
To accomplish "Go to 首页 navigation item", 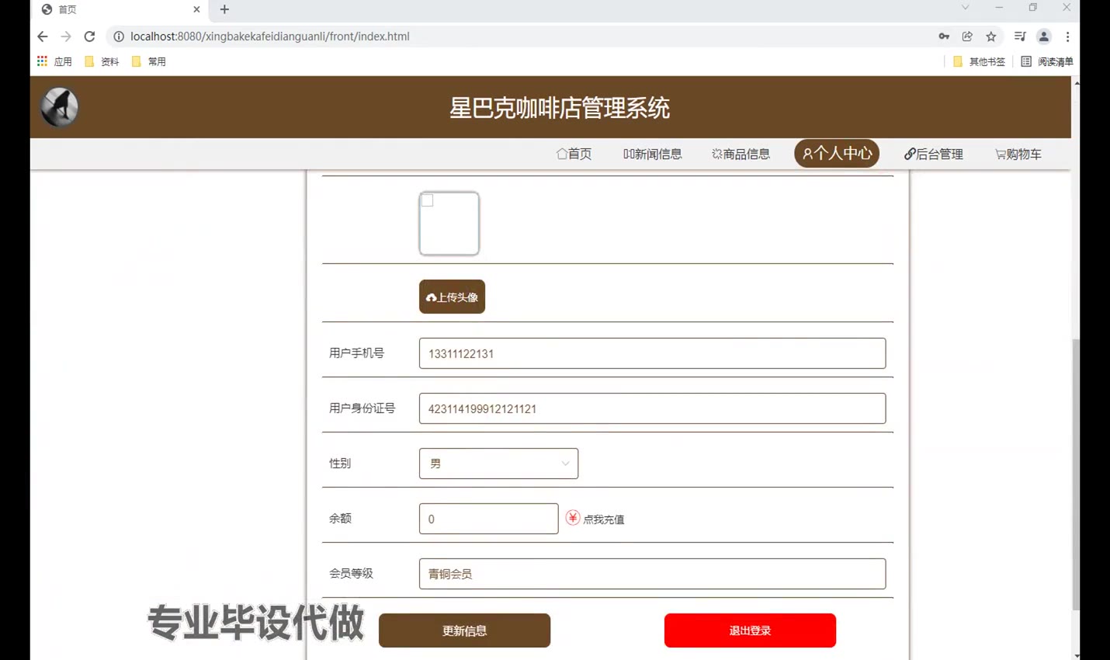I will click(x=574, y=154).
